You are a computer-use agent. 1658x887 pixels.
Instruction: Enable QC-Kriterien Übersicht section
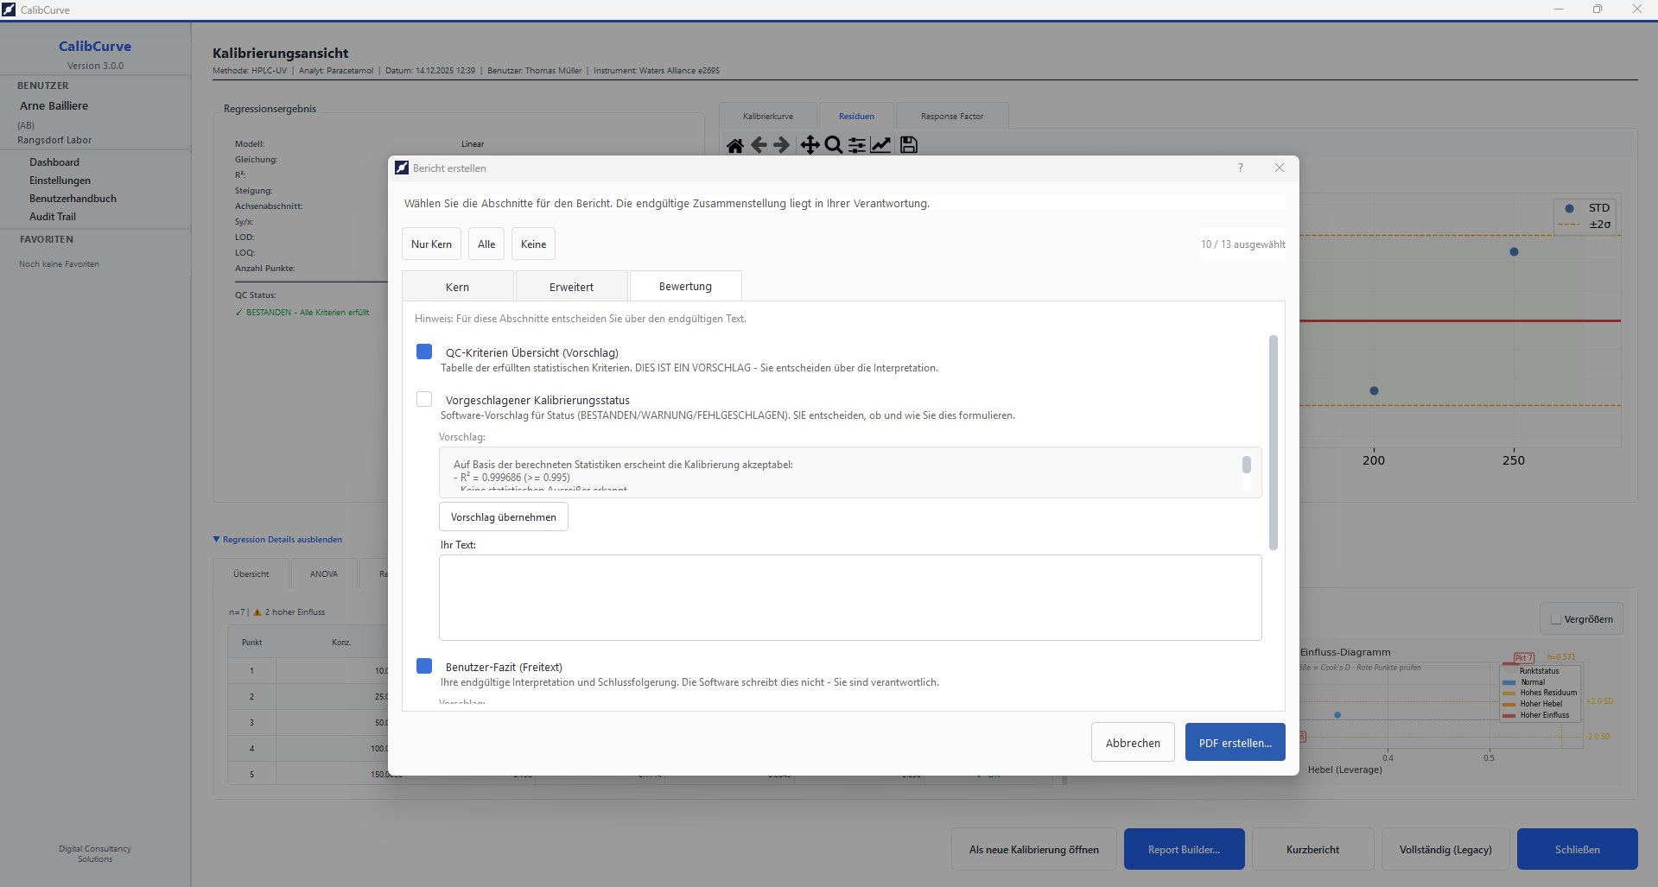(x=424, y=352)
